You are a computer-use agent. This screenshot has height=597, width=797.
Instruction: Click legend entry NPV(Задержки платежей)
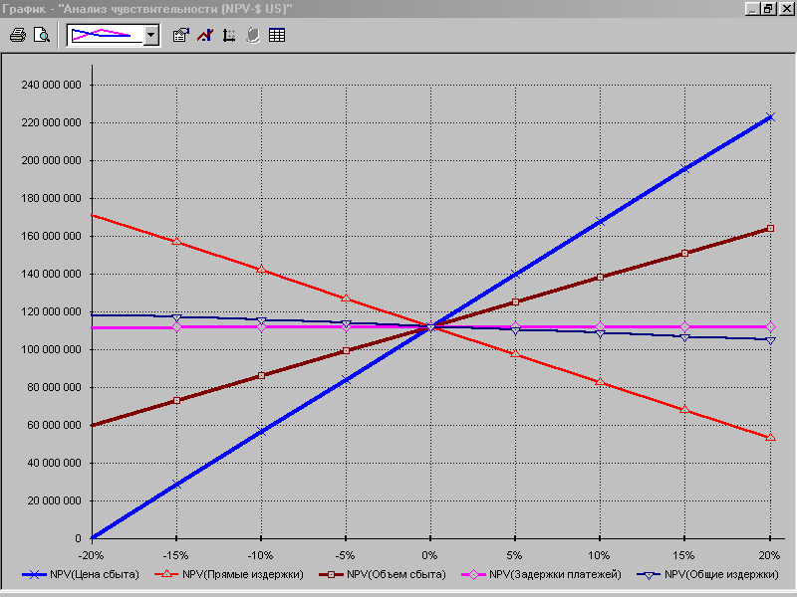(x=541, y=574)
